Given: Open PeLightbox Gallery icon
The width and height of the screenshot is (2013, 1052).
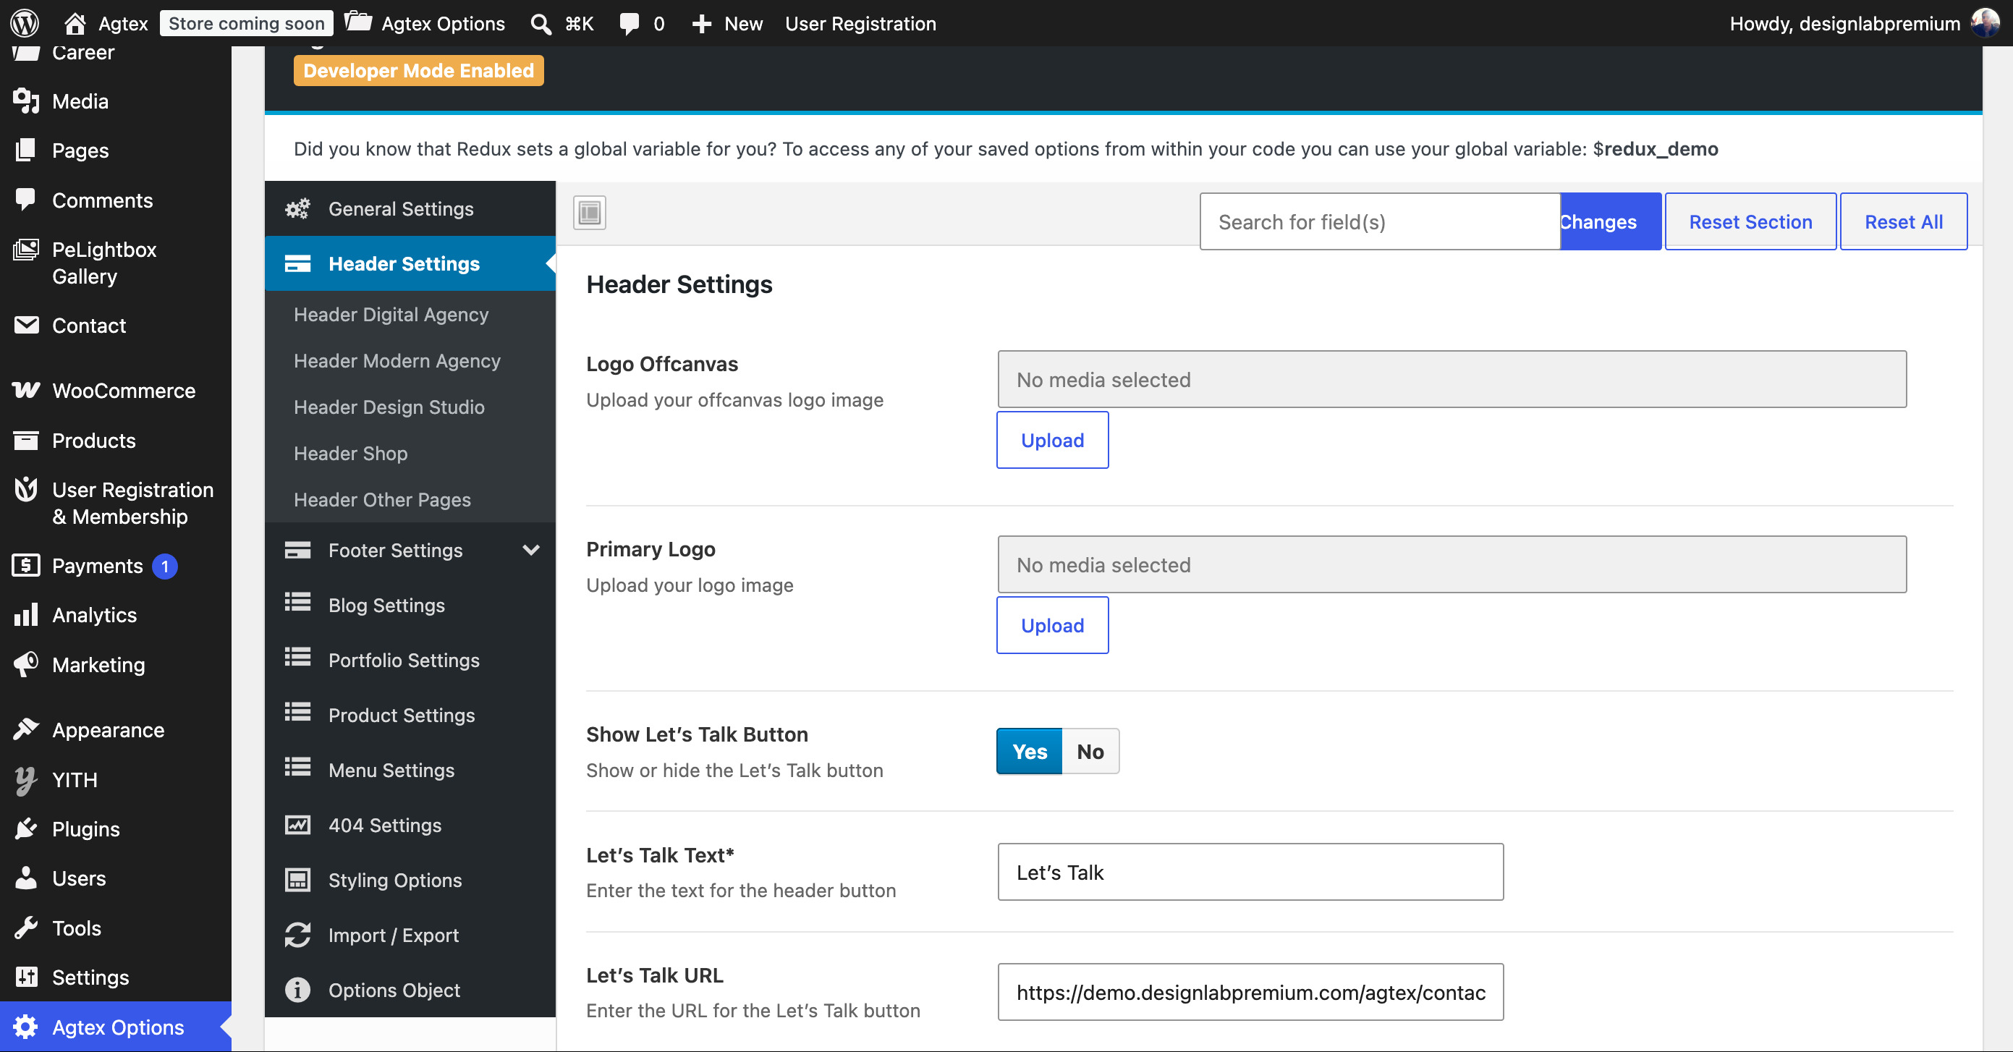Looking at the screenshot, I should [26, 250].
